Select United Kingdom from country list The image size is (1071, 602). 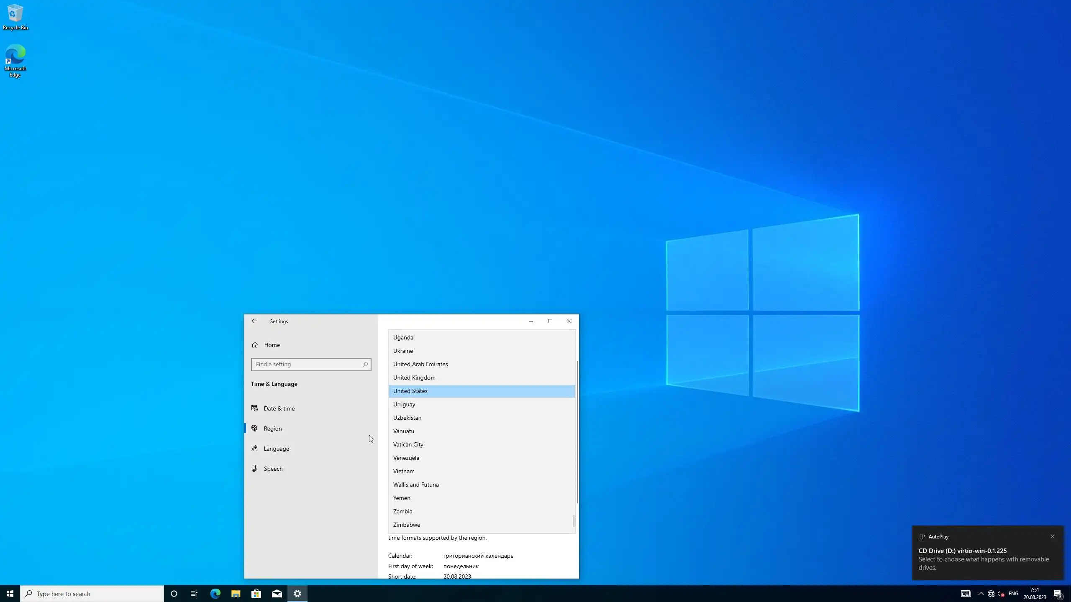[414, 378]
